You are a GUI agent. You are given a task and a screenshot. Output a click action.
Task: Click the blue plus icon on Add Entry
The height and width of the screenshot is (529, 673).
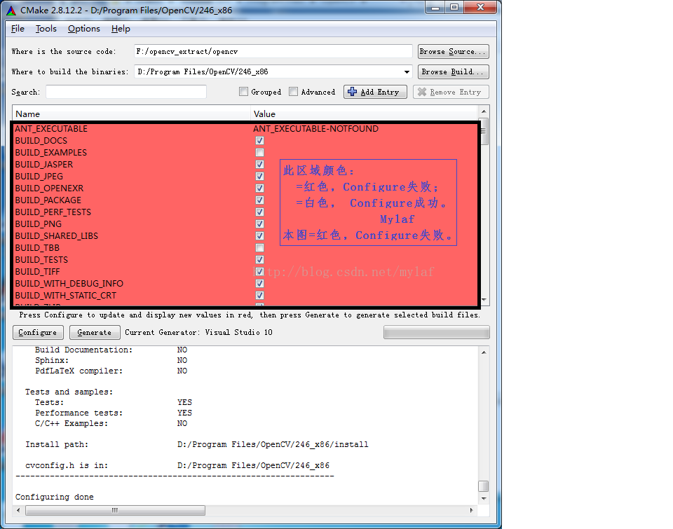353,92
